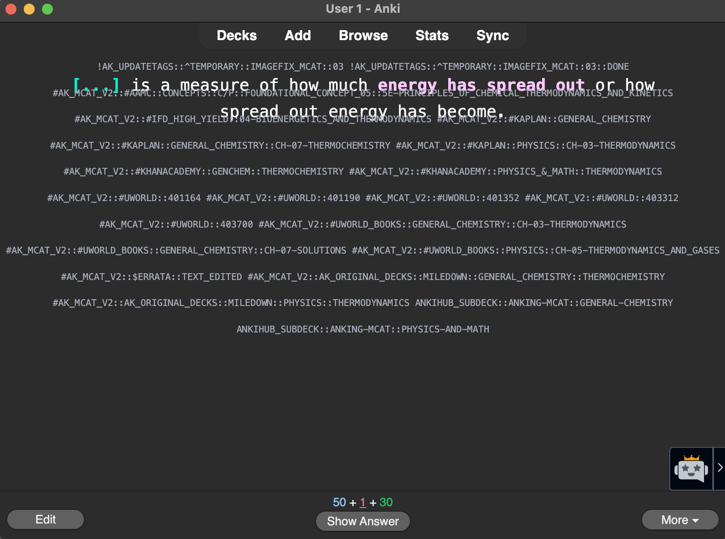Click the Edit button
Viewport: 725px width, 539px height.
coord(46,519)
